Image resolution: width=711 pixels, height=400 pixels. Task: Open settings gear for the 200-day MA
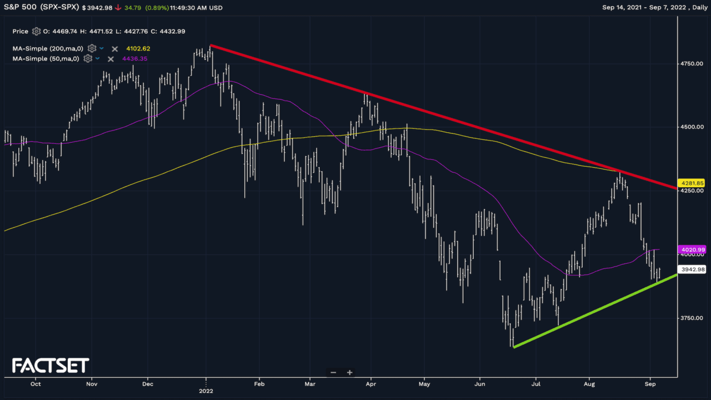pos(92,49)
